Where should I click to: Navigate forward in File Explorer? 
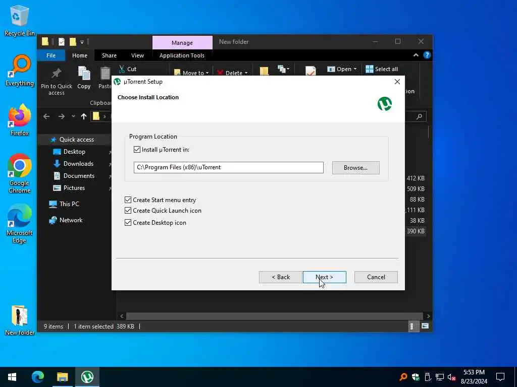[61, 116]
